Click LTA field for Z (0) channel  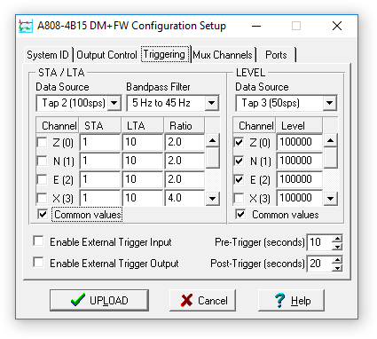pyautogui.click(x=143, y=142)
